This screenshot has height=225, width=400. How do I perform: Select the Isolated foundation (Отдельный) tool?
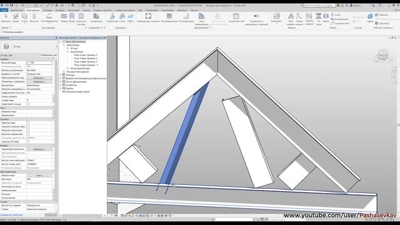tap(112, 18)
